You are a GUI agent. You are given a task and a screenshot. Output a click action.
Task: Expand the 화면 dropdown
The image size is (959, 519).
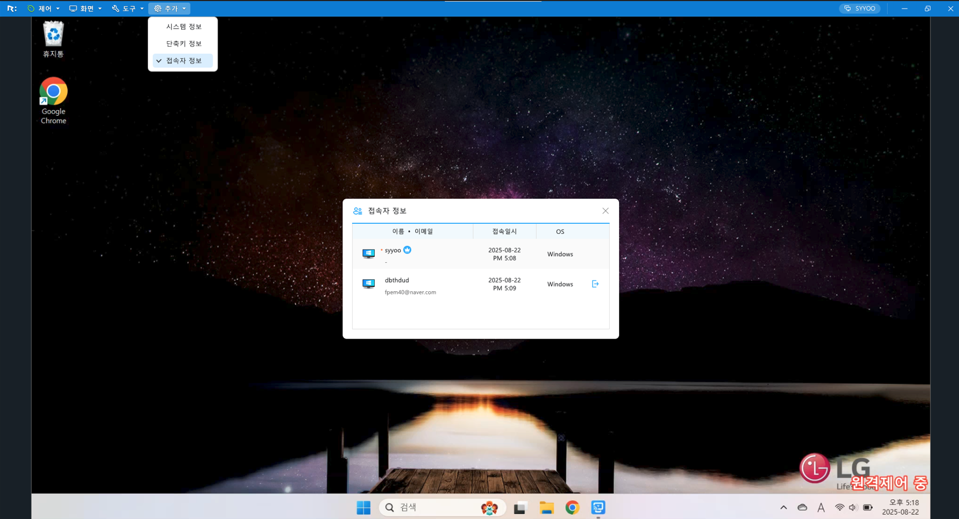(86, 8)
